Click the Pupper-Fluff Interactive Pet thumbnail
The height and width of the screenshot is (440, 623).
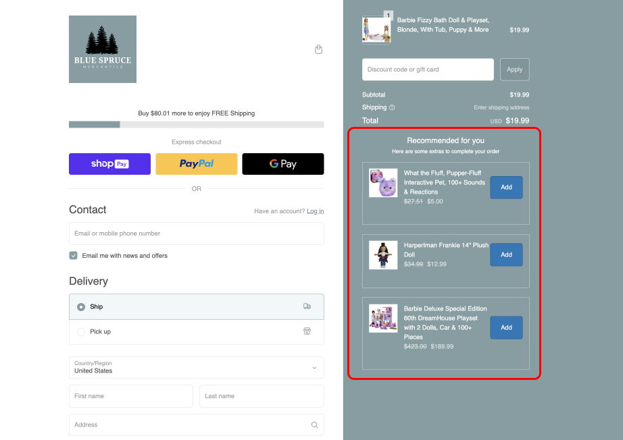pos(383,183)
